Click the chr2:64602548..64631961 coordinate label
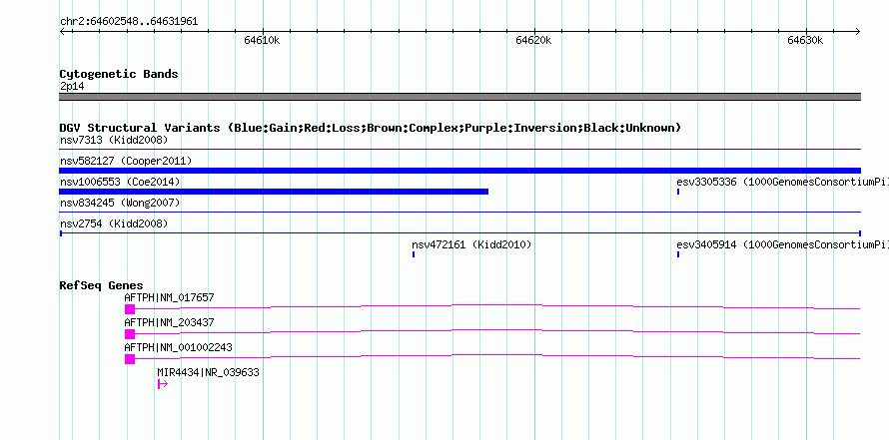Screen dimensions: 889x440 (x=129, y=22)
